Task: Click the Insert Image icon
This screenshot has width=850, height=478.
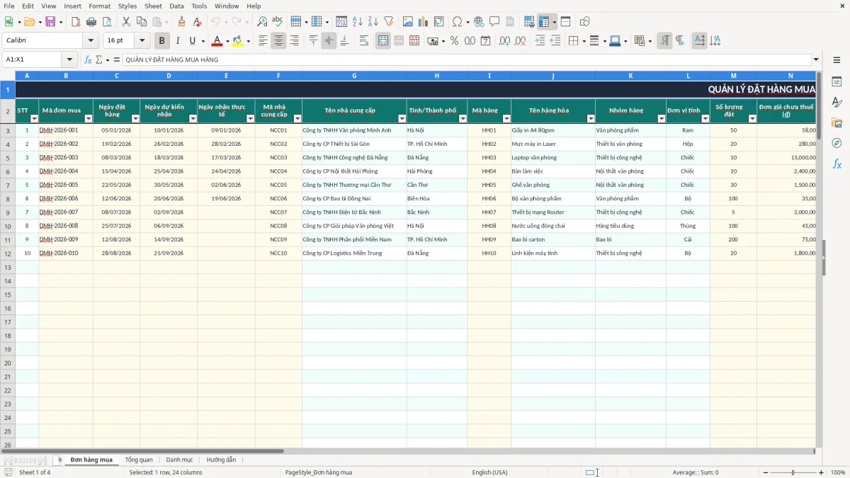Action: pos(408,22)
